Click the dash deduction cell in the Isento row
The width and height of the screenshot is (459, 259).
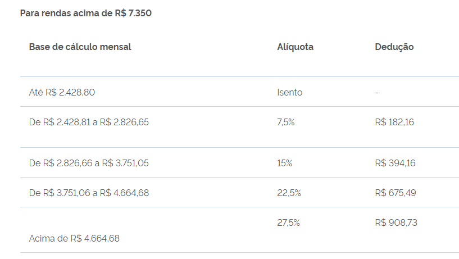377,93
